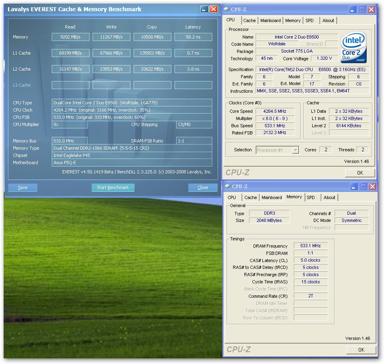
Task: Open the Processor #1 selection dropdown
Action: coord(295,150)
